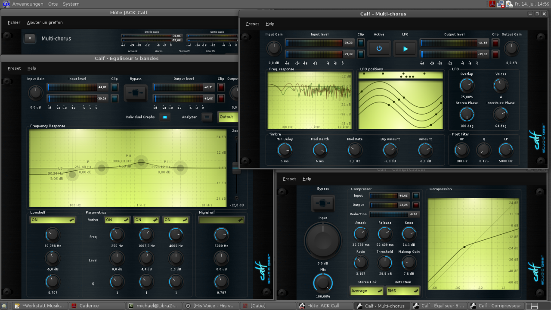Open the analyzer Output dropdown
The image size is (551, 310).
228,117
